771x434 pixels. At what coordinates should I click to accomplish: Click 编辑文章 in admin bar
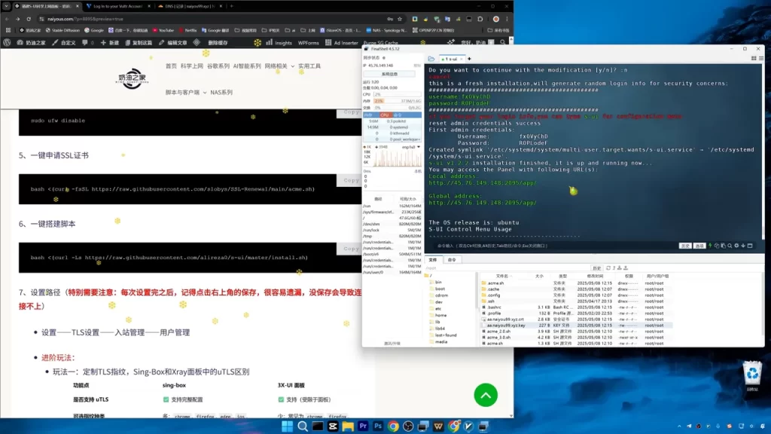pyautogui.click(x=172, y=43)
